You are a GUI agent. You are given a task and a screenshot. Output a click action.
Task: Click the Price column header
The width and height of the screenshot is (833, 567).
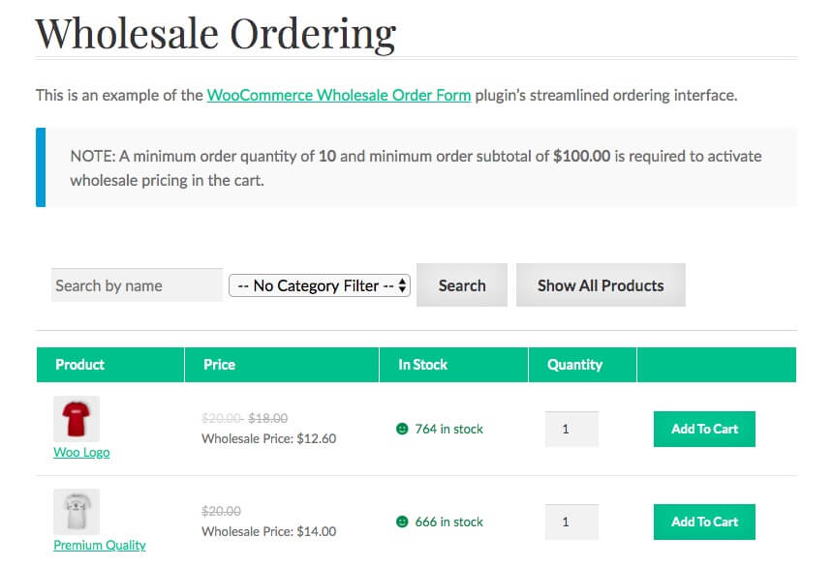[219, 365]
